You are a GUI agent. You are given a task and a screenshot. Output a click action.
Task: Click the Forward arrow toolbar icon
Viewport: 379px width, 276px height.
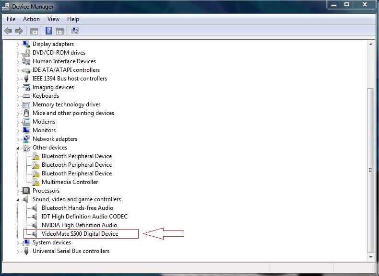point(19,31)
